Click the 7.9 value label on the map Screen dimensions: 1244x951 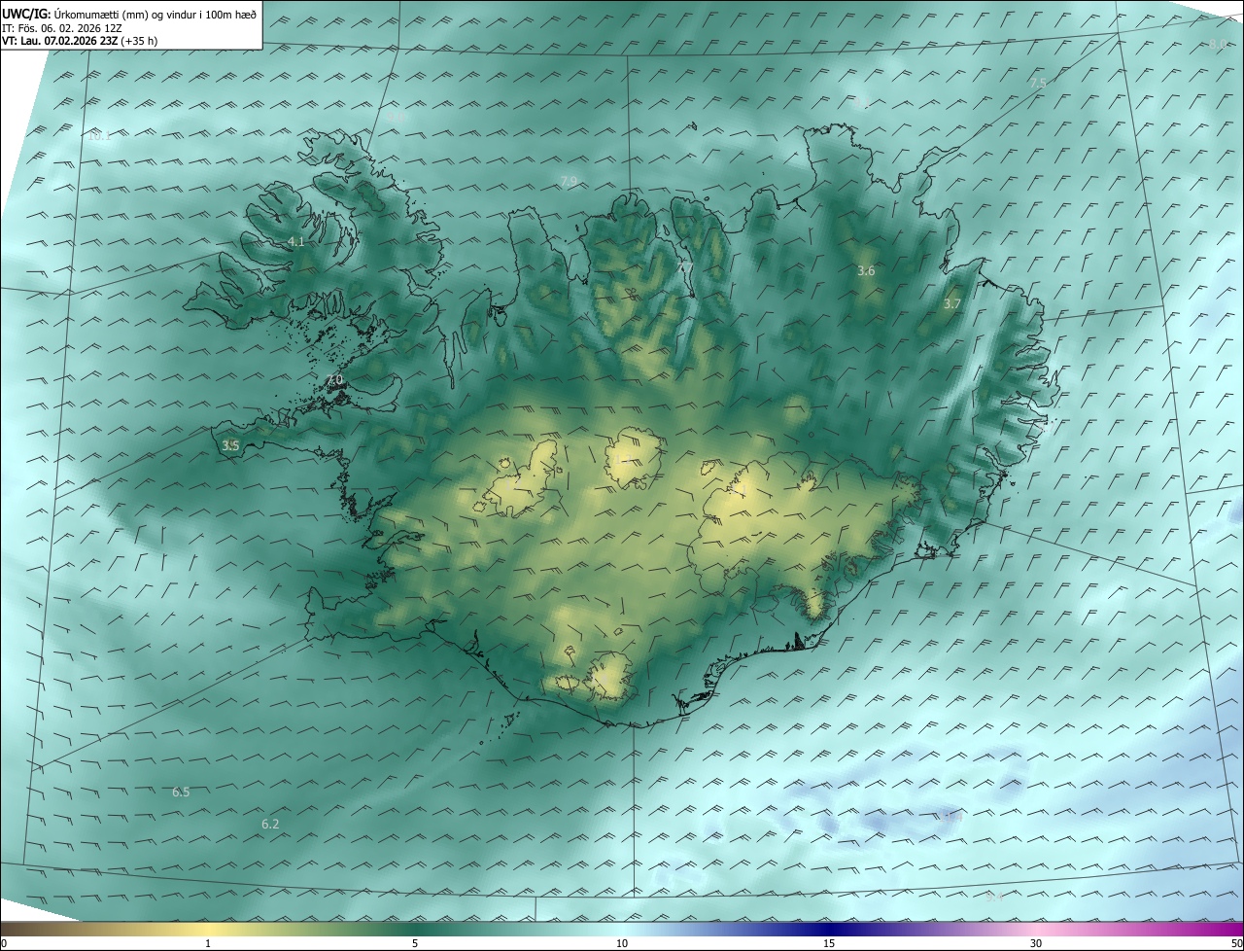coord(569,181)
